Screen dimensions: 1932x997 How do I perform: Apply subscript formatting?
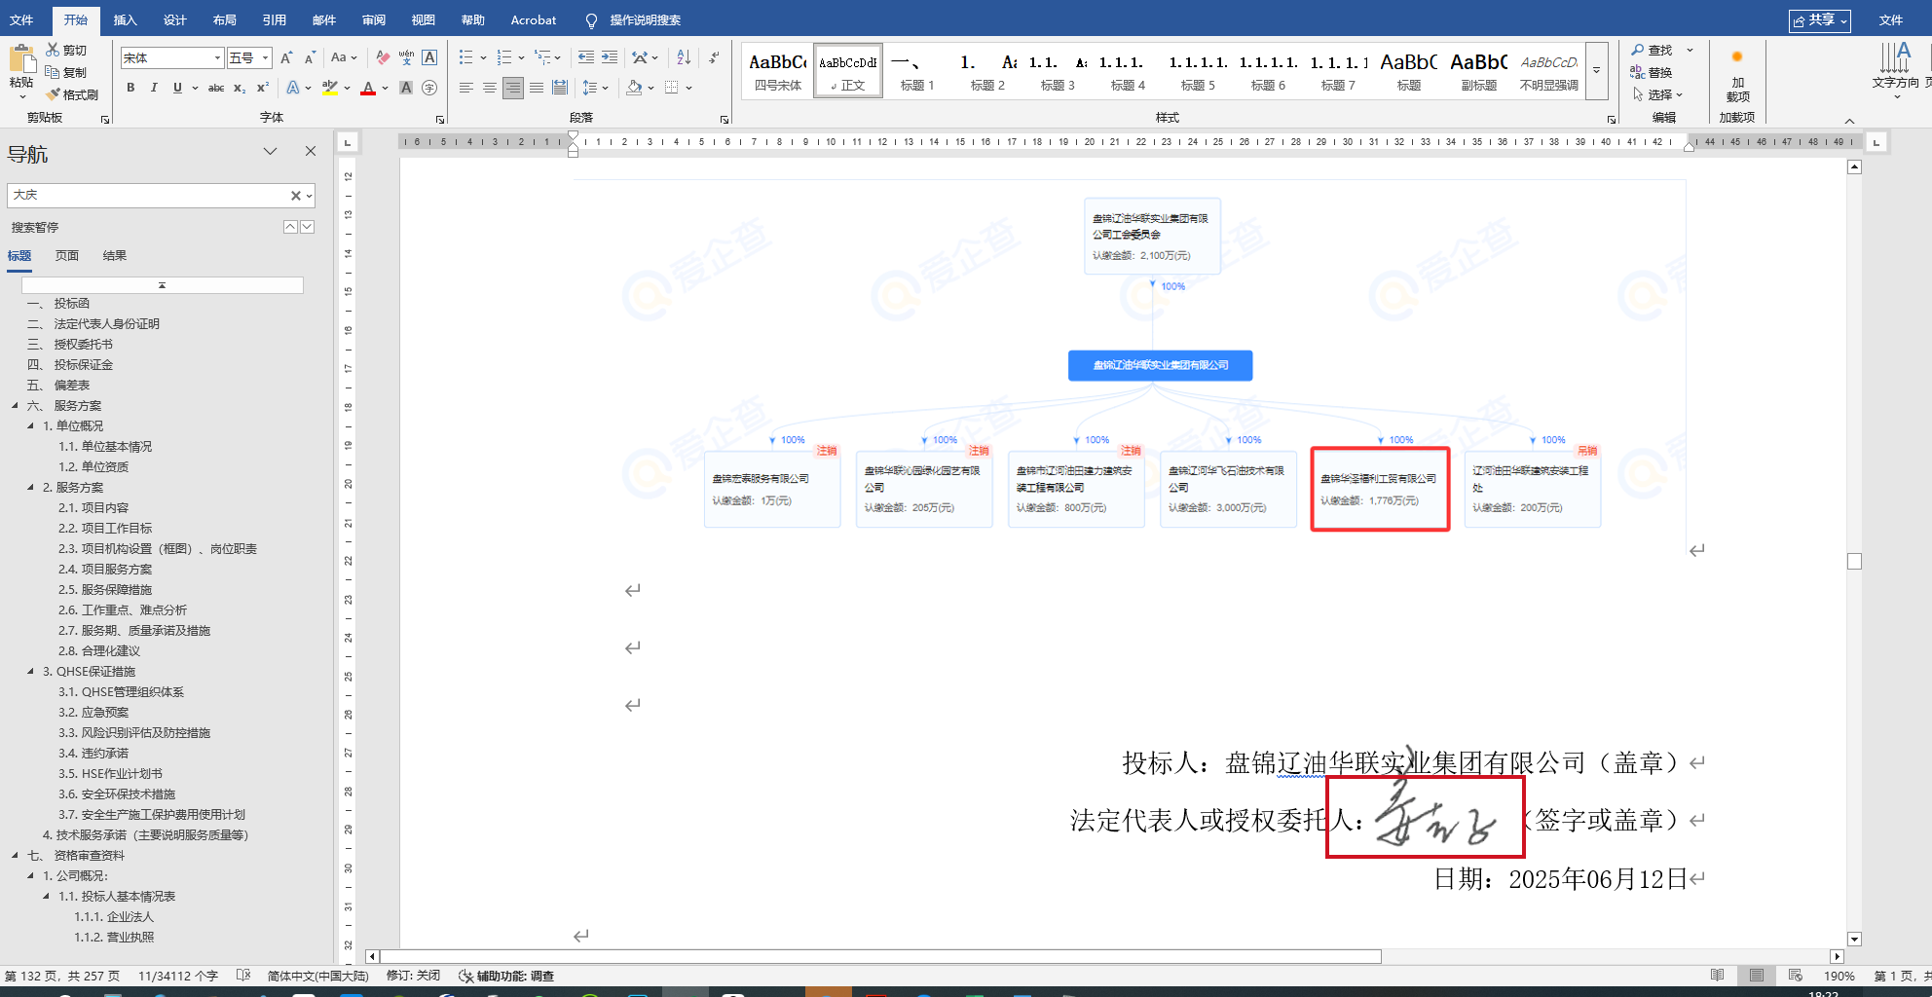[240, 88]
